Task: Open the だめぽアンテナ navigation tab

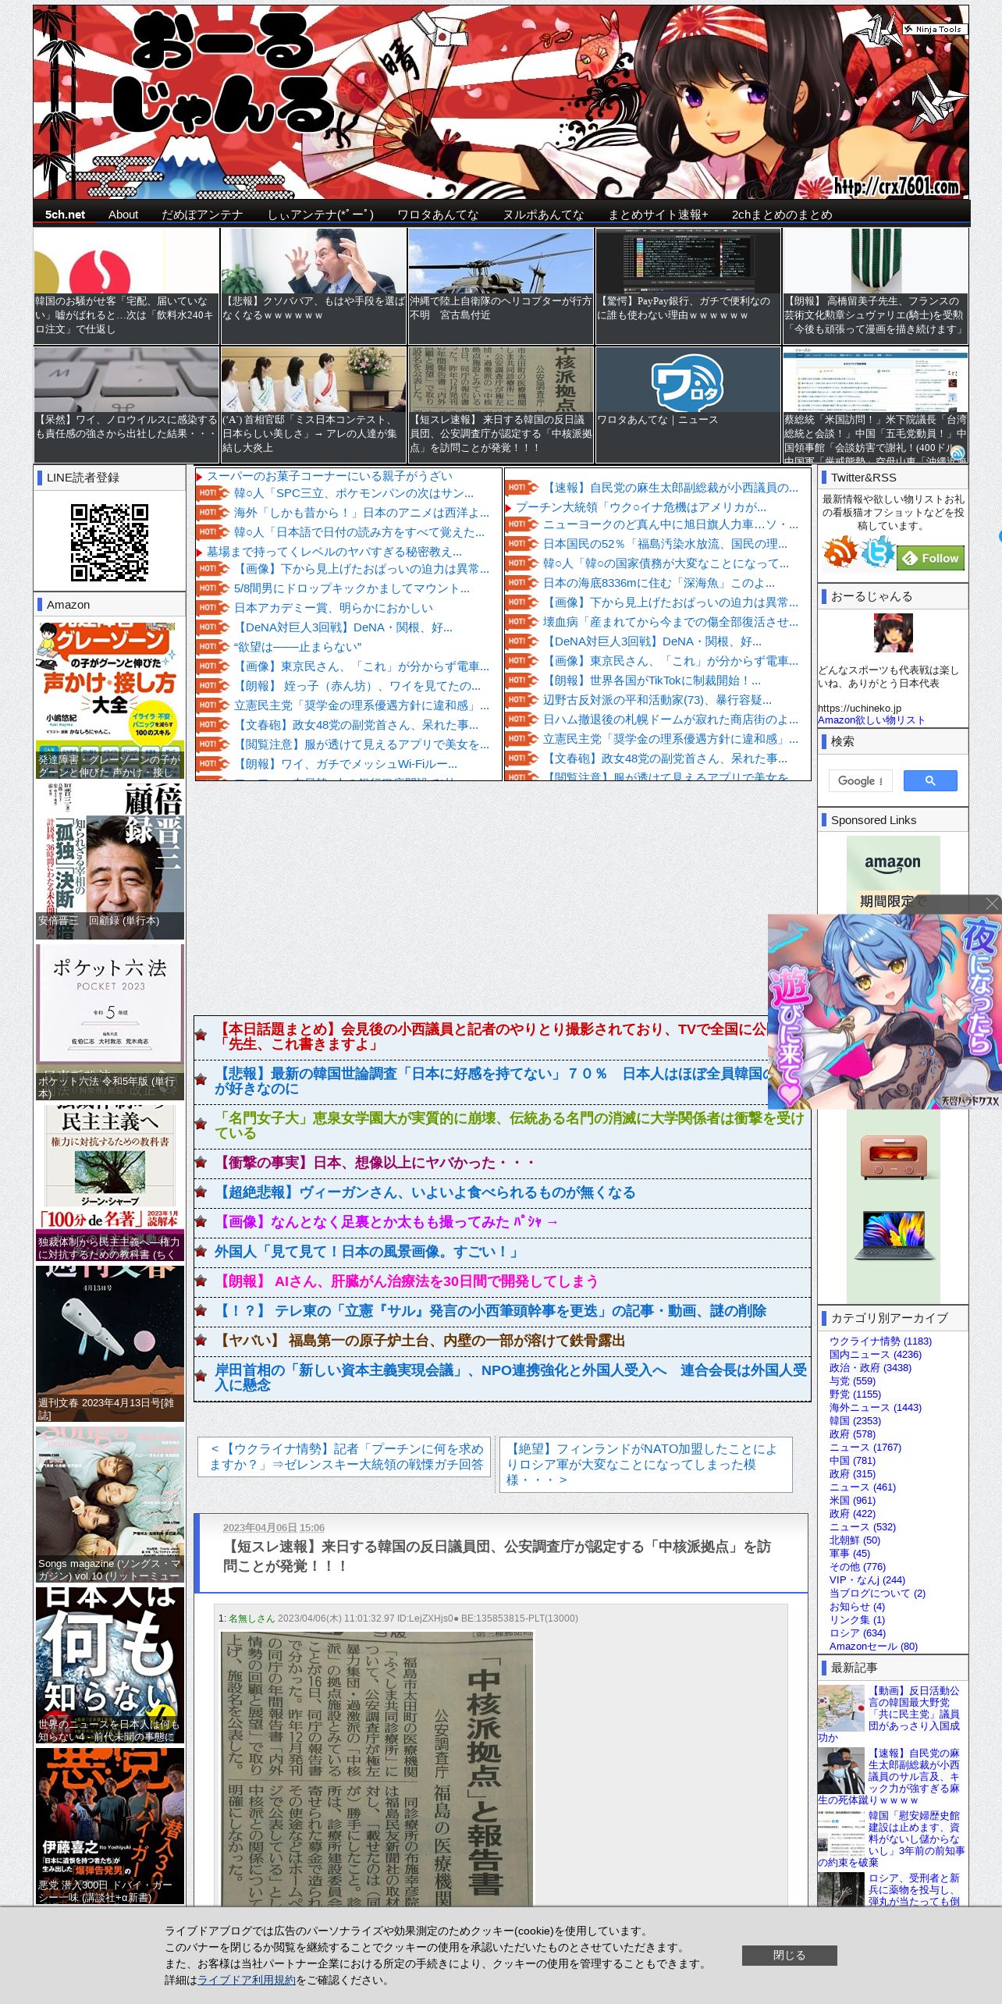Action: pyautogui.click(x=202, y=214)
